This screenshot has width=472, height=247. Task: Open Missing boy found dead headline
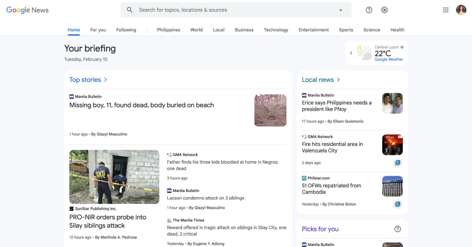[142, 105]
